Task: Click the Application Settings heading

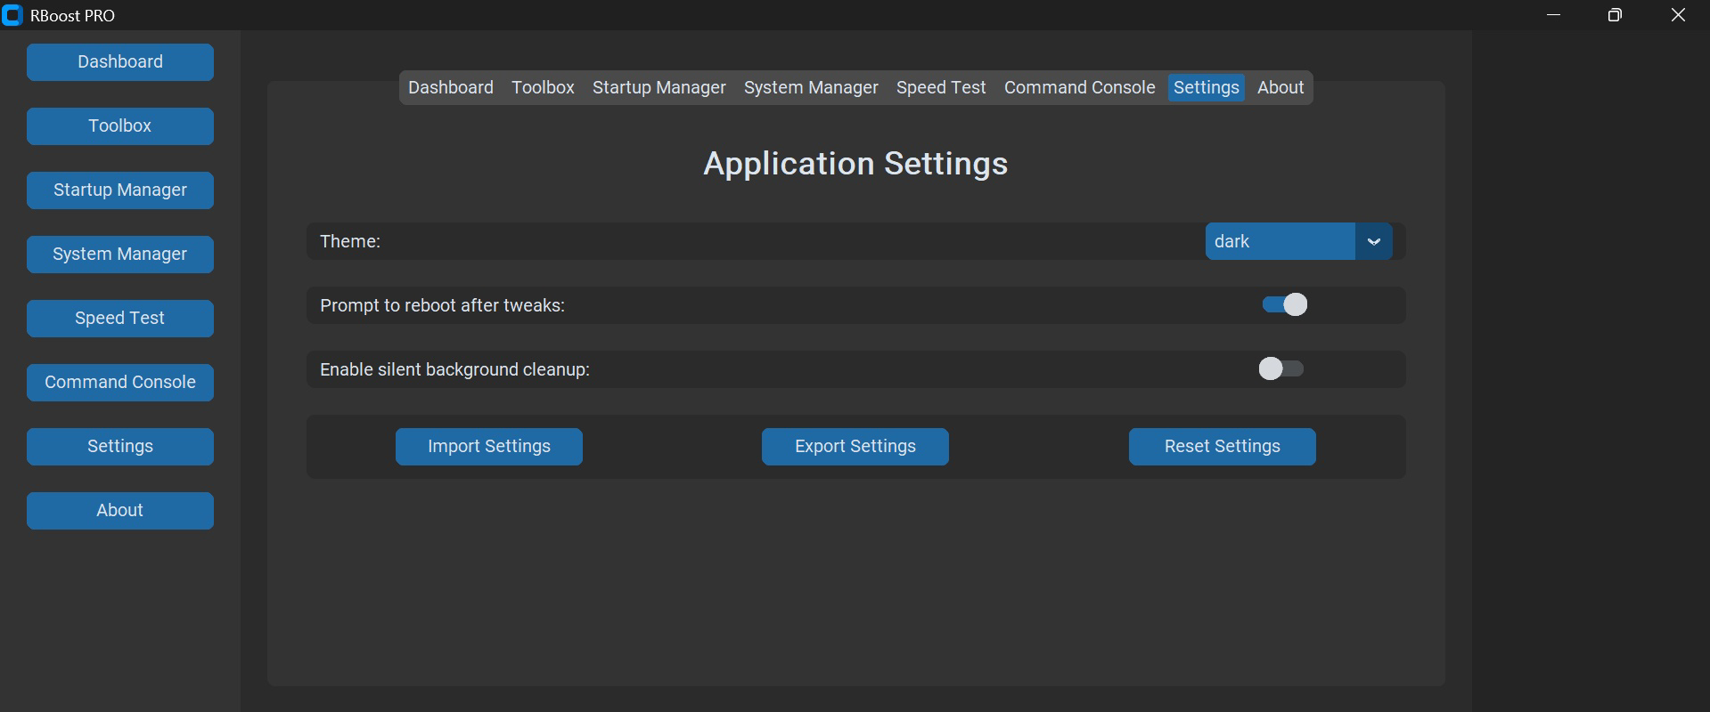Action: click(x=855, y=164)
